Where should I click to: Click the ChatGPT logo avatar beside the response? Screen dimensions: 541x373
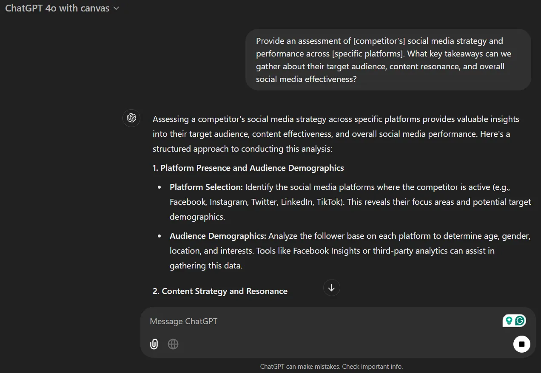(131, 118)
